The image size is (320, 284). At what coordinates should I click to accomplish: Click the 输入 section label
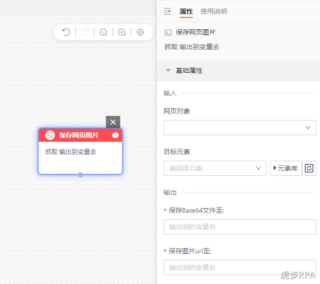click(x=170, y=93)
